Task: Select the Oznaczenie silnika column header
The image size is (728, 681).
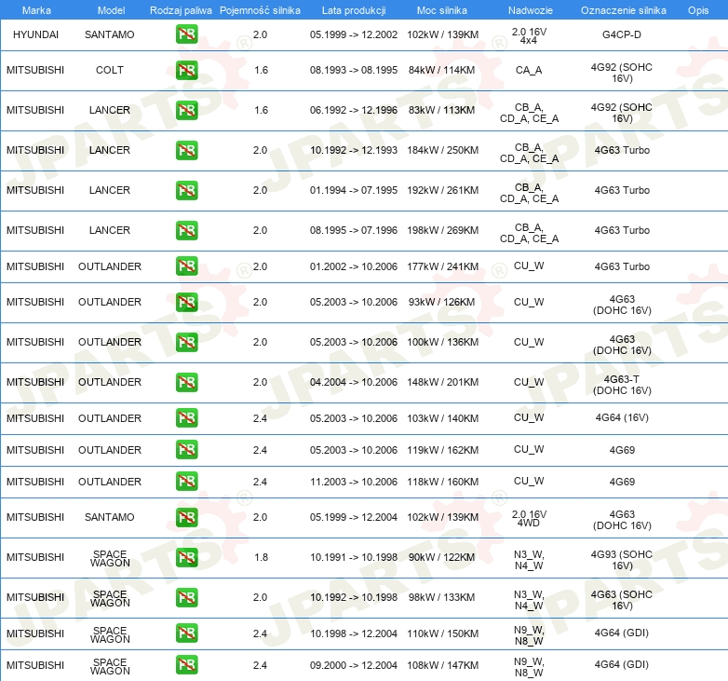Action: point(623,10)
